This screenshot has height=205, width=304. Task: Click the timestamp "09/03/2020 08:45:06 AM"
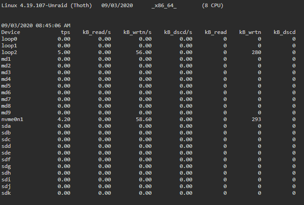(36, 25)
